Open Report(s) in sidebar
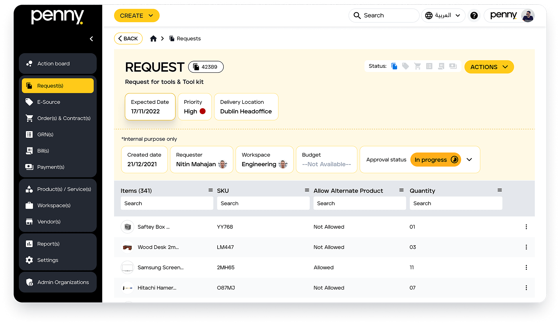 click(58, 244)
